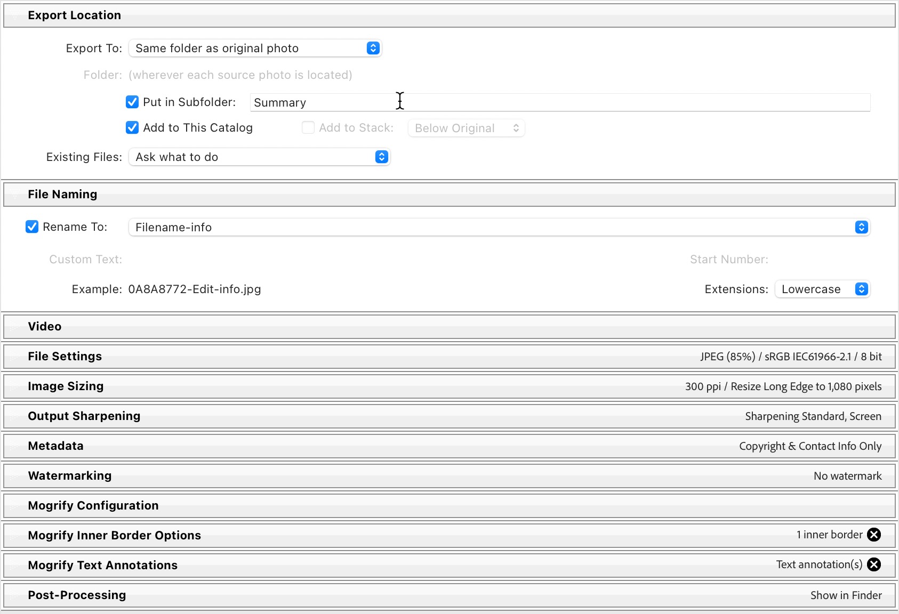Viewport: 899px width, 614px height.
Task: Expand the Video section
Action: click(x=45, y=327)
